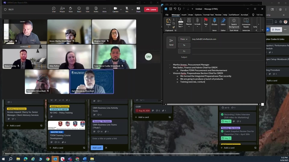Click the Share screen icon
Viewport: 289px width, 162px height.
[138, 9]
